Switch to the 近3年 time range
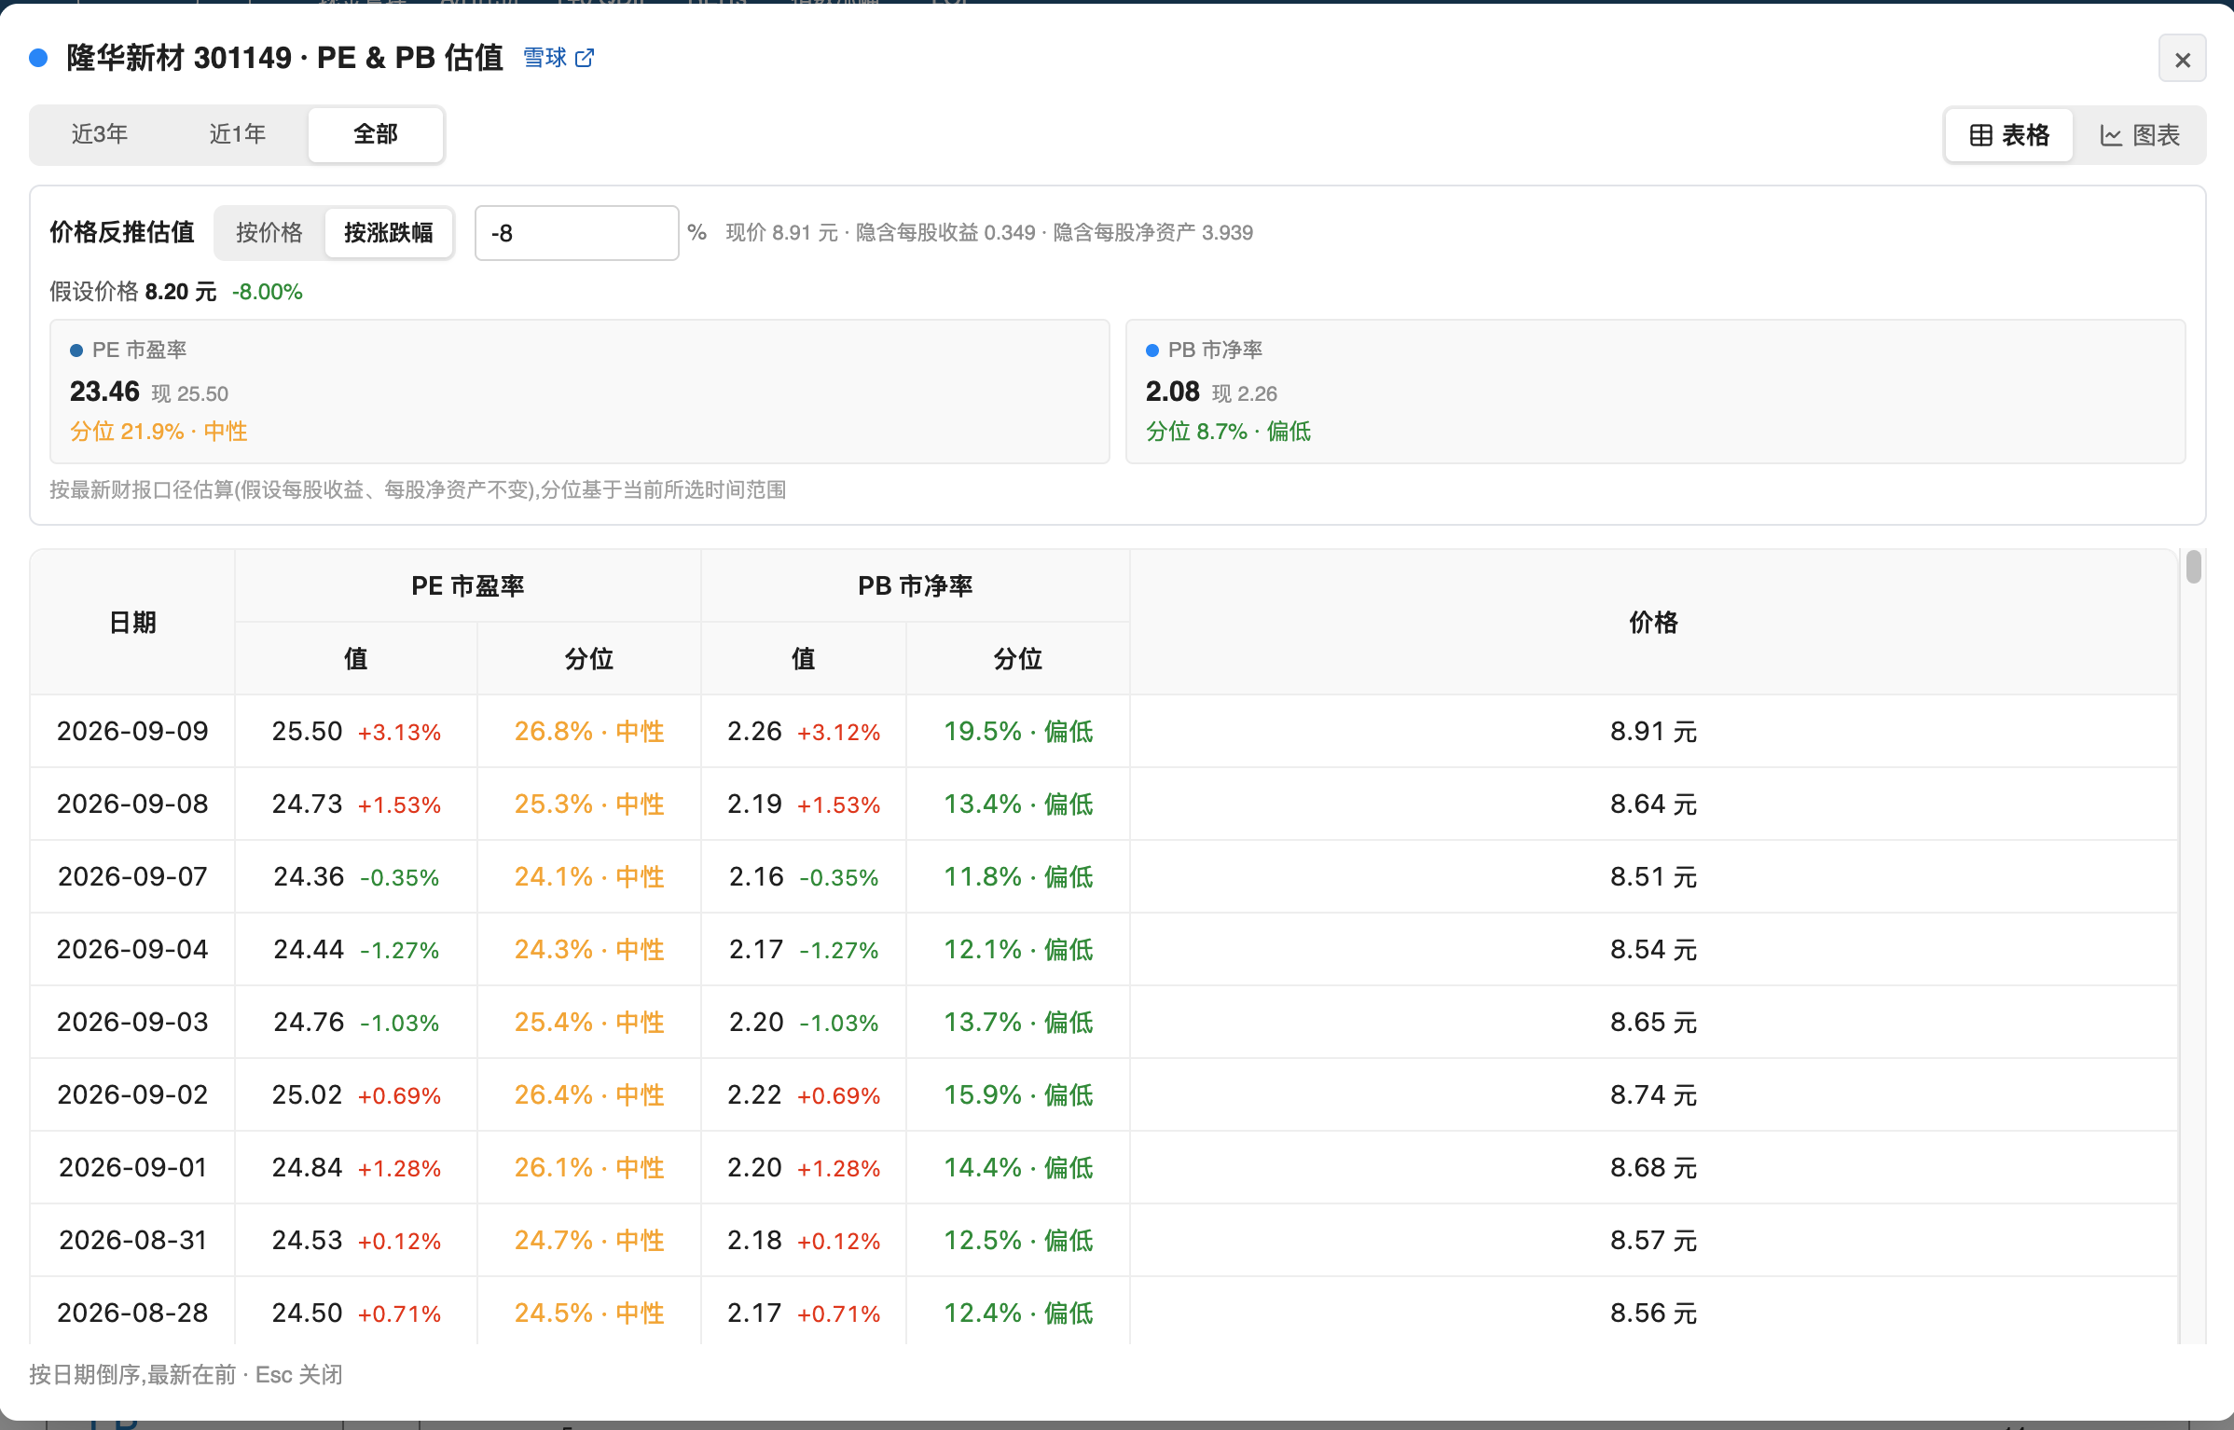Screen dimensions: 2234x1430 pyautogui.click(x=100, y=134)
